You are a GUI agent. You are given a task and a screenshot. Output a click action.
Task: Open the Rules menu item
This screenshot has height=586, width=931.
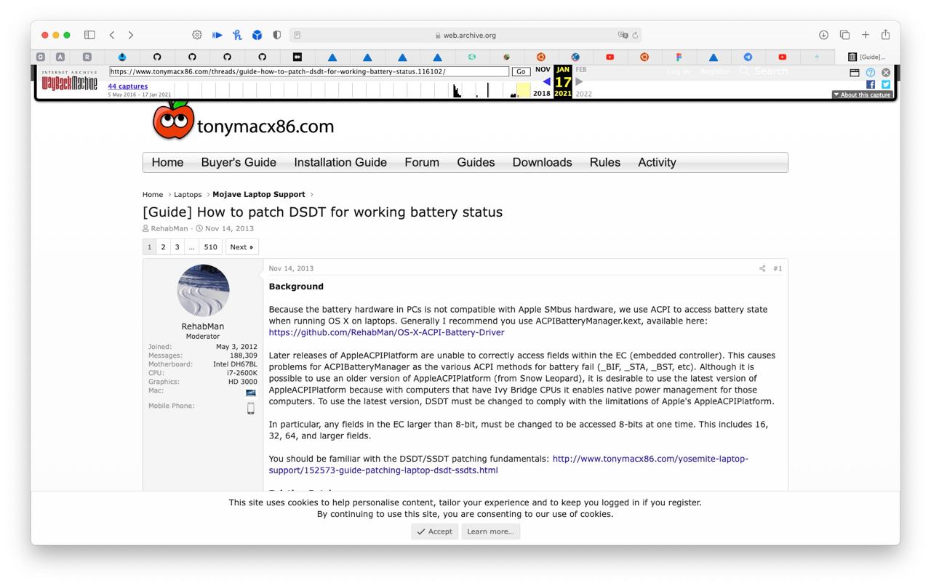605,162
